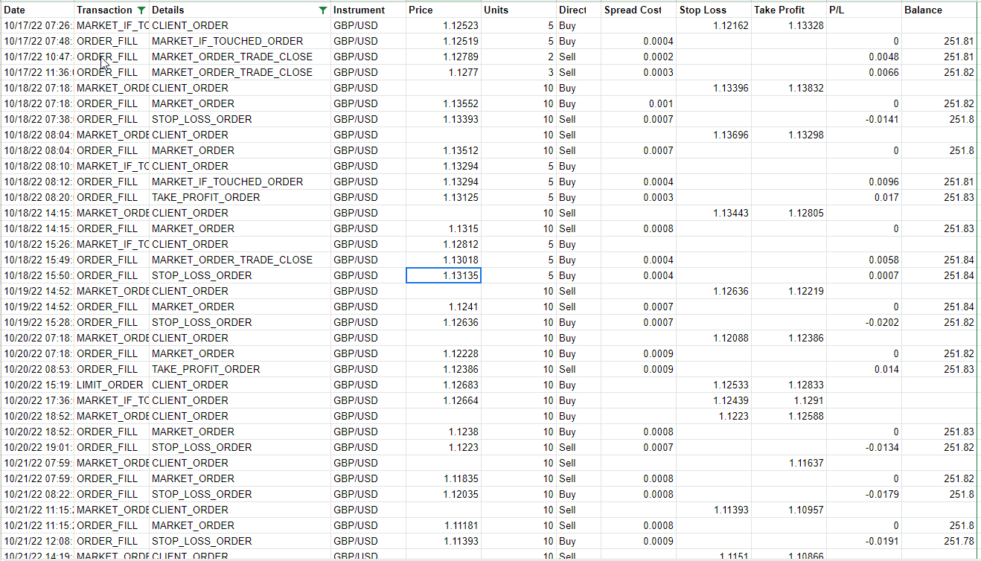Click the P/L value -0.0134

pos(864,447)
